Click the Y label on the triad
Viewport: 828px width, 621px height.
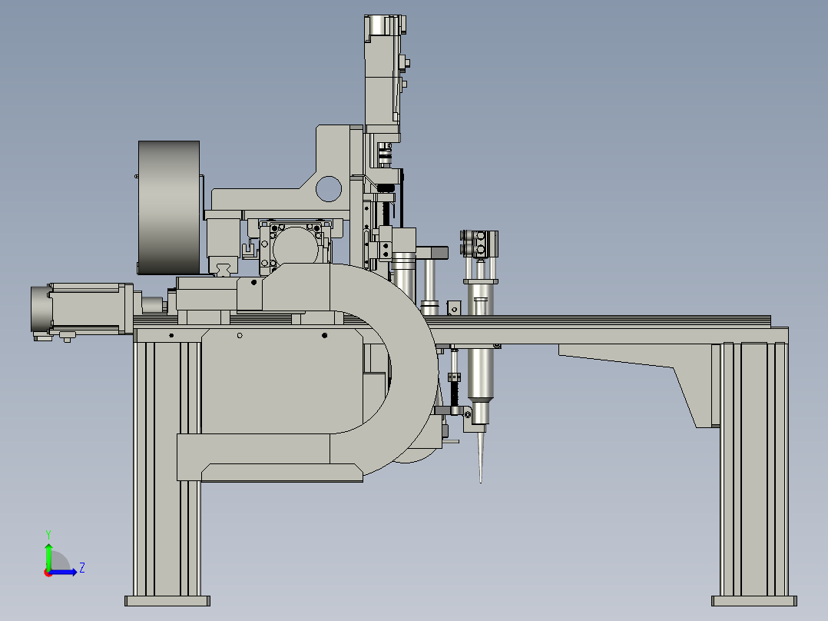coord(48,534)
